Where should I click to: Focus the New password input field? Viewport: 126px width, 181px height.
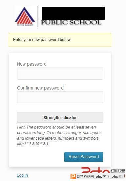(60, 73)
